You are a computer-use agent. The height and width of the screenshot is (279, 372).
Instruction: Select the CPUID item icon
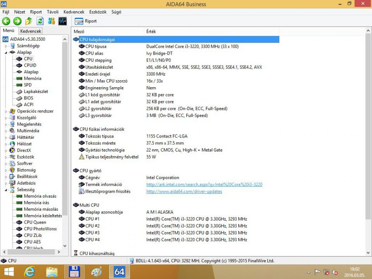point(19,65)
